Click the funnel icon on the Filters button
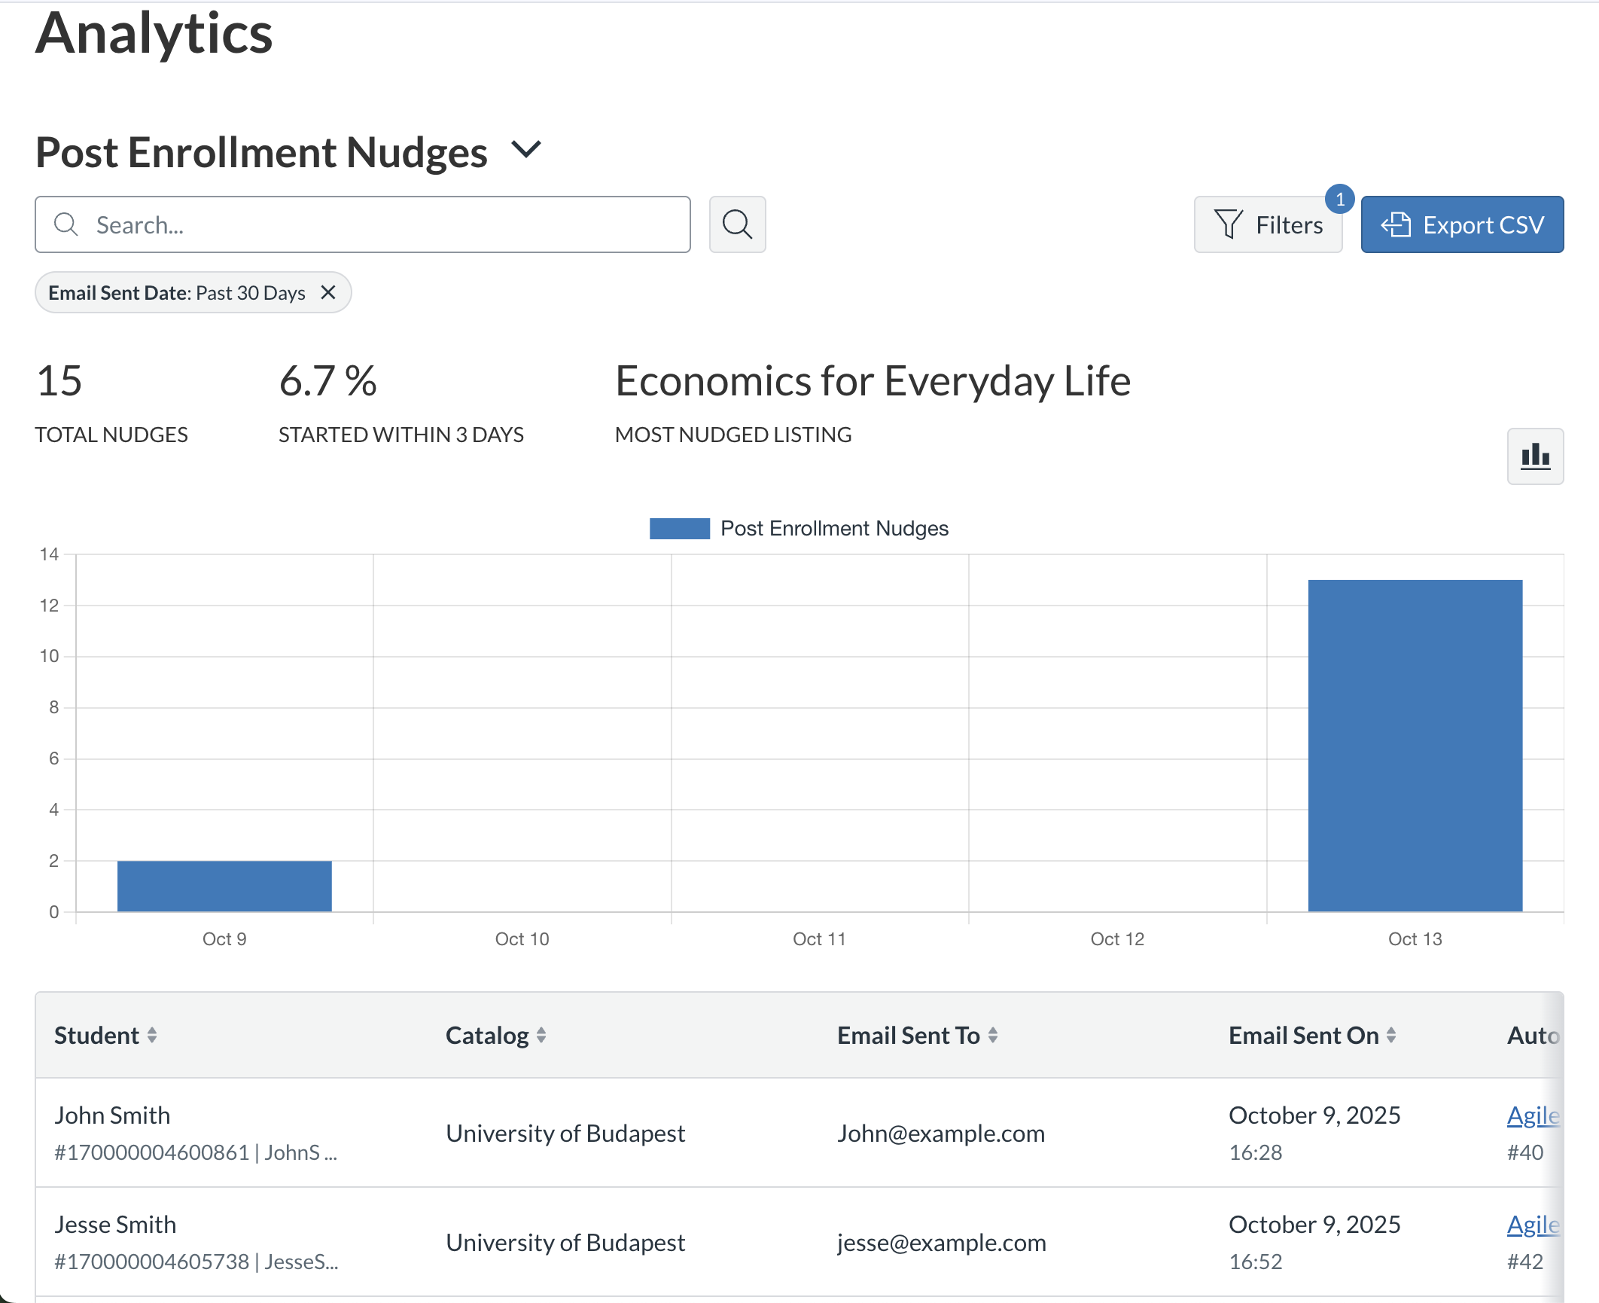 point(1228,224)
